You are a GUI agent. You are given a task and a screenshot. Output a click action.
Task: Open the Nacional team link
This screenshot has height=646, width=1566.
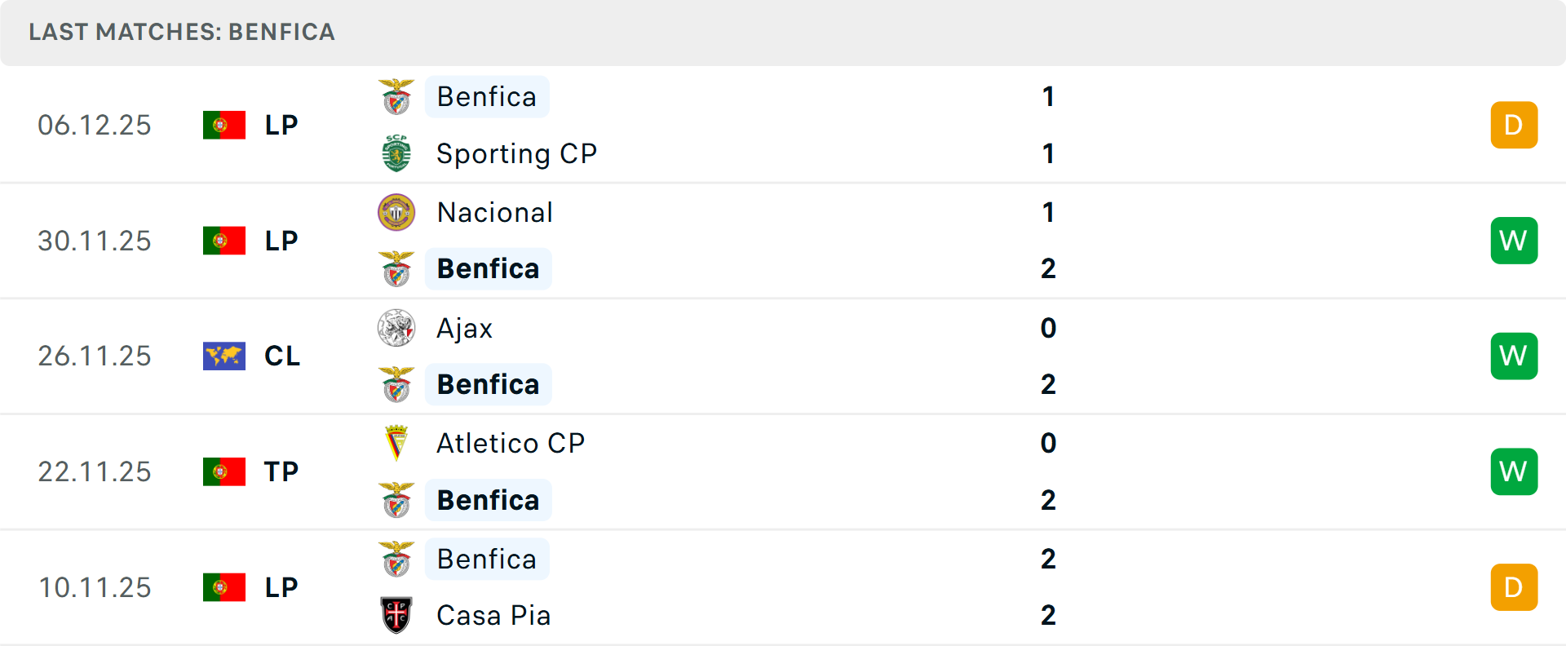495,212
